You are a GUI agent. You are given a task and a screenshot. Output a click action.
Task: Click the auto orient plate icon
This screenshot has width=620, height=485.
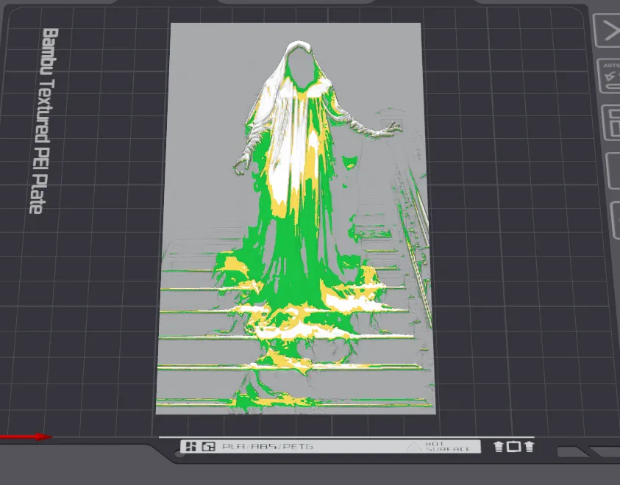[609, 76]
